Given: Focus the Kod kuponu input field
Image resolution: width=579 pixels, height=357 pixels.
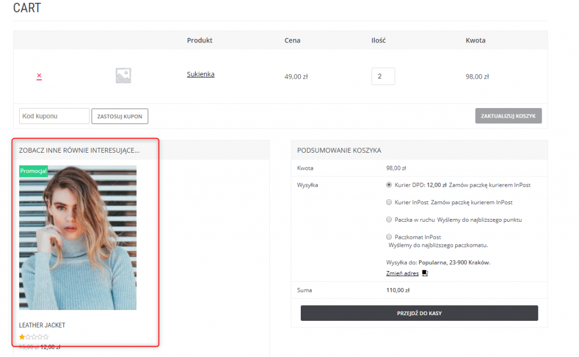Looking at the screenshot, I should point(54,116).
